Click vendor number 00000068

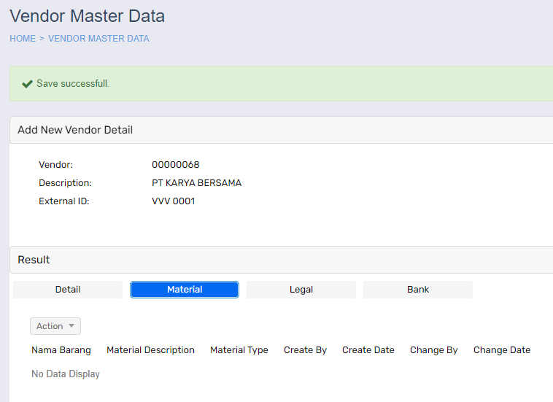pyautogui.click(x=176, y=165)
